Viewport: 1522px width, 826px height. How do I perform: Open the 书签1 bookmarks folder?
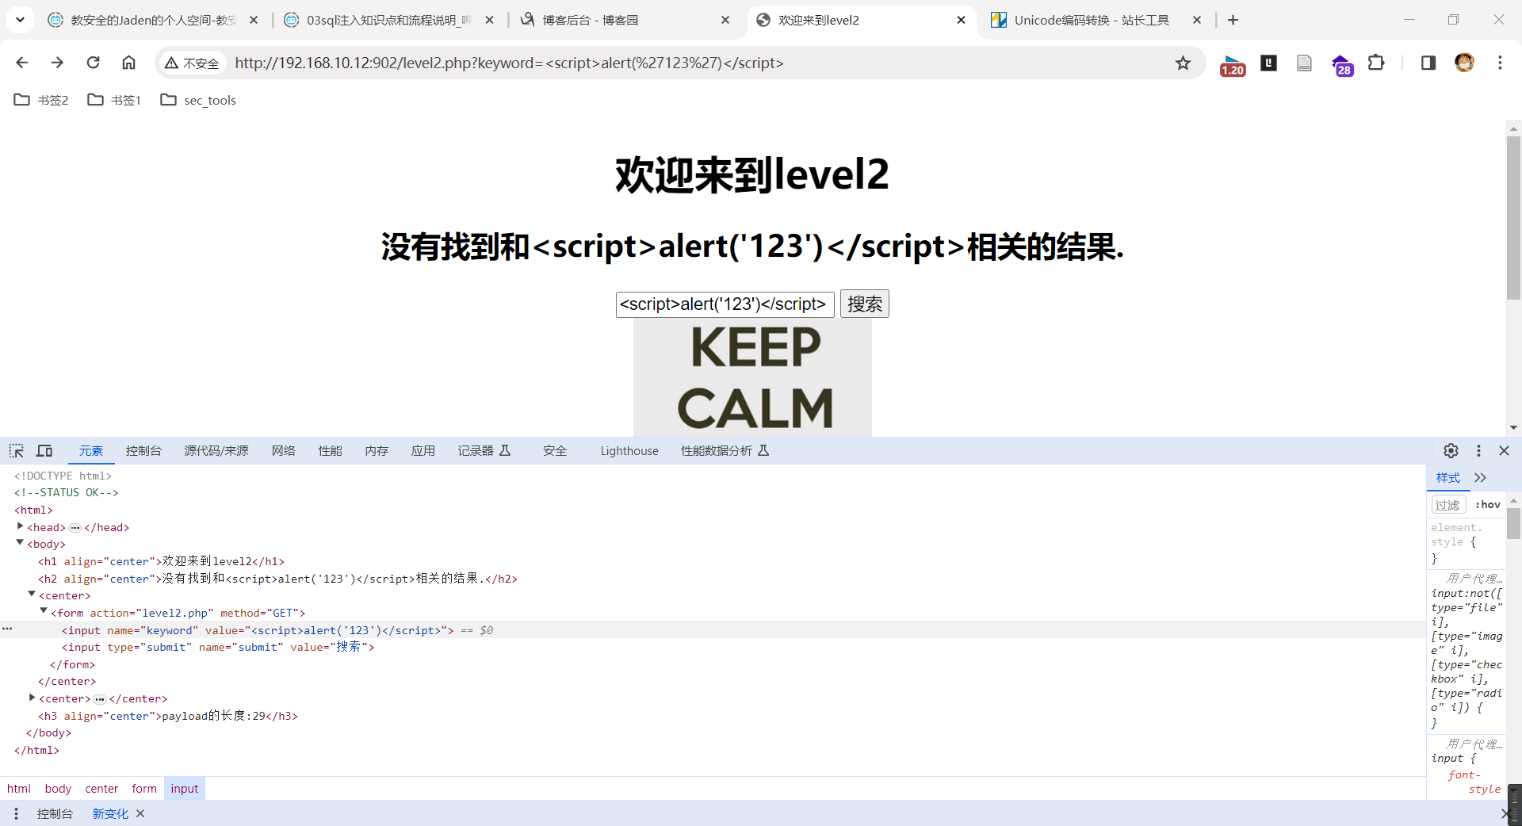[115, 100]
